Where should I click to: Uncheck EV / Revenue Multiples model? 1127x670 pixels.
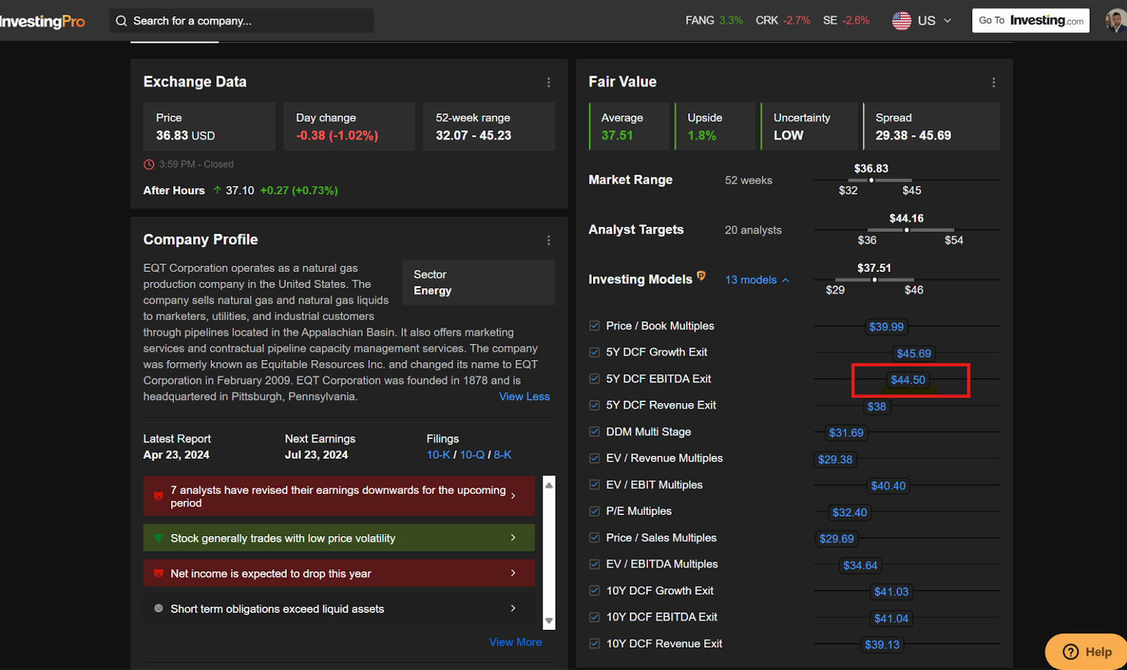tap(594, 458)
